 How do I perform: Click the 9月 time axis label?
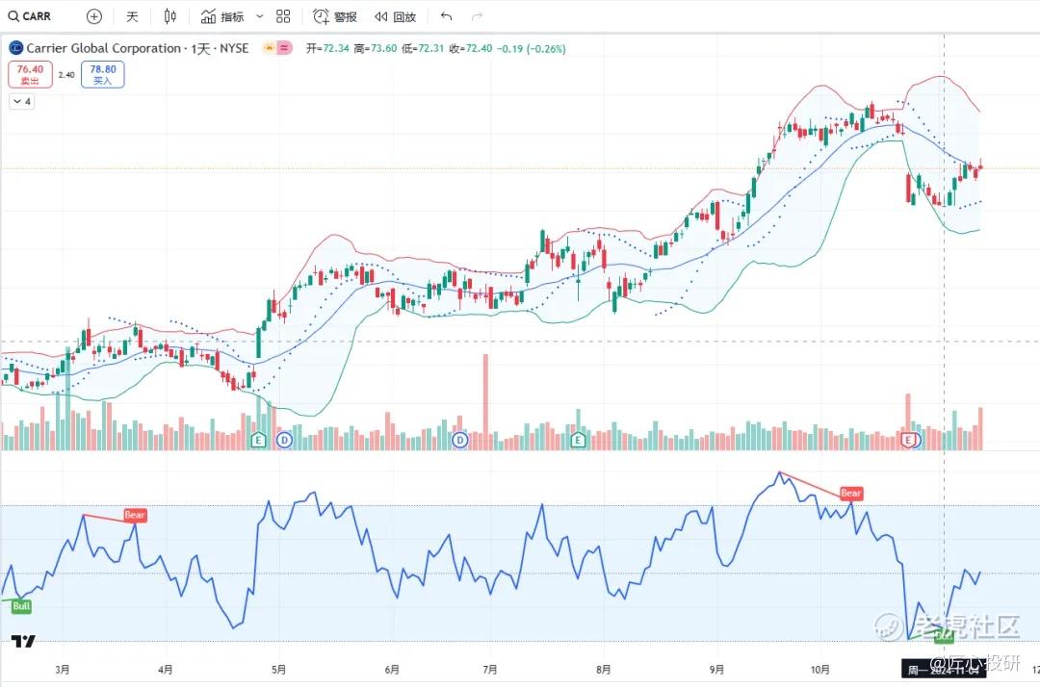click(x=716, y=670)
